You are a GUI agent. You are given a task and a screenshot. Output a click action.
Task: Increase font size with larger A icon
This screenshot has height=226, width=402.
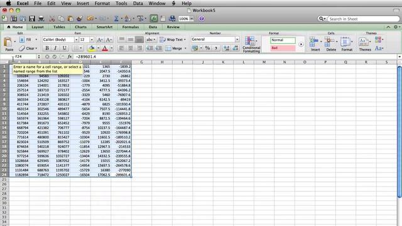[99, 40]
